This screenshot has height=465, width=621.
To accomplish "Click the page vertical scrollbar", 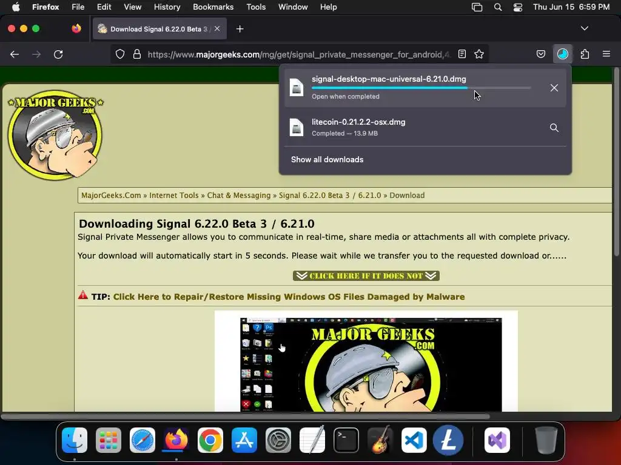I will (x=616, y=162).
